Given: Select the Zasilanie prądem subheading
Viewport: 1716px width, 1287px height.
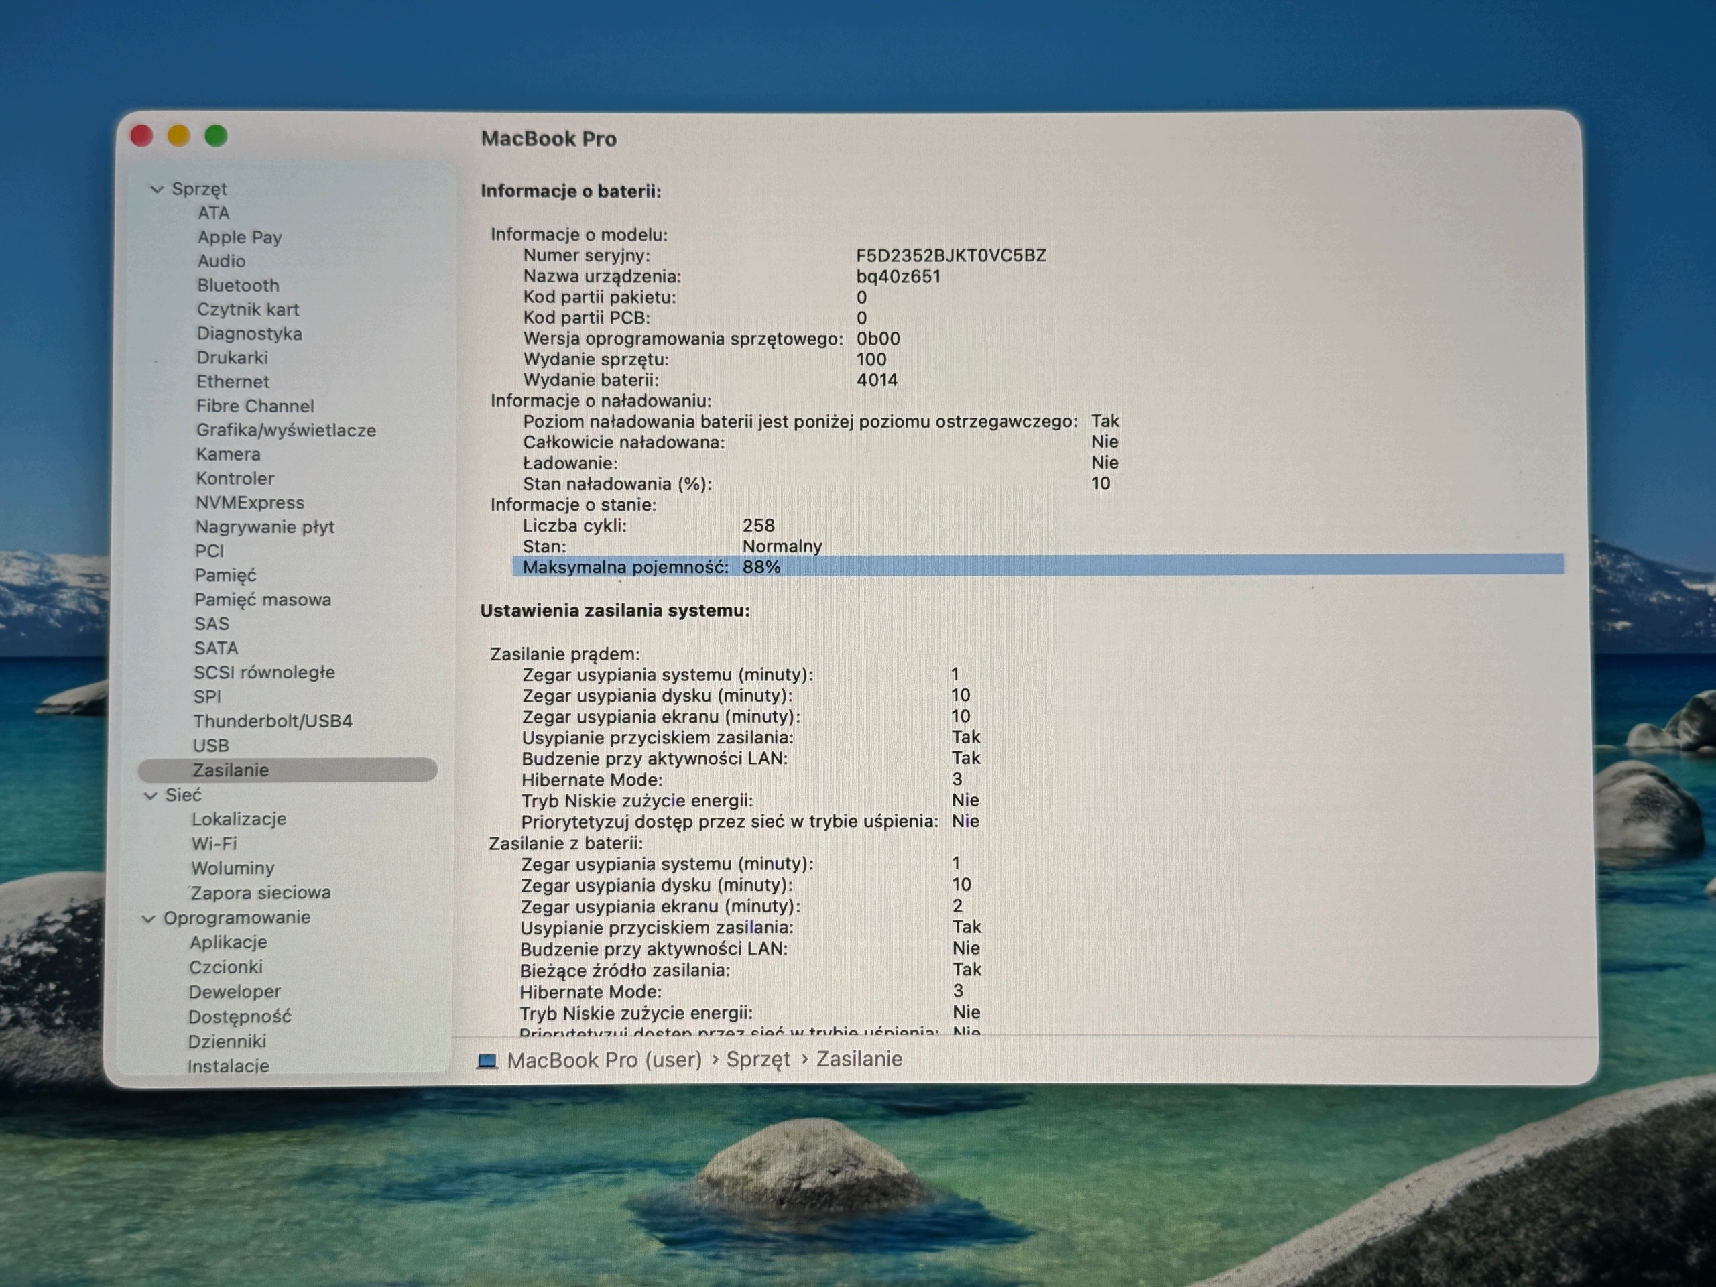Looking at the screenshot, I should (565, 654).
